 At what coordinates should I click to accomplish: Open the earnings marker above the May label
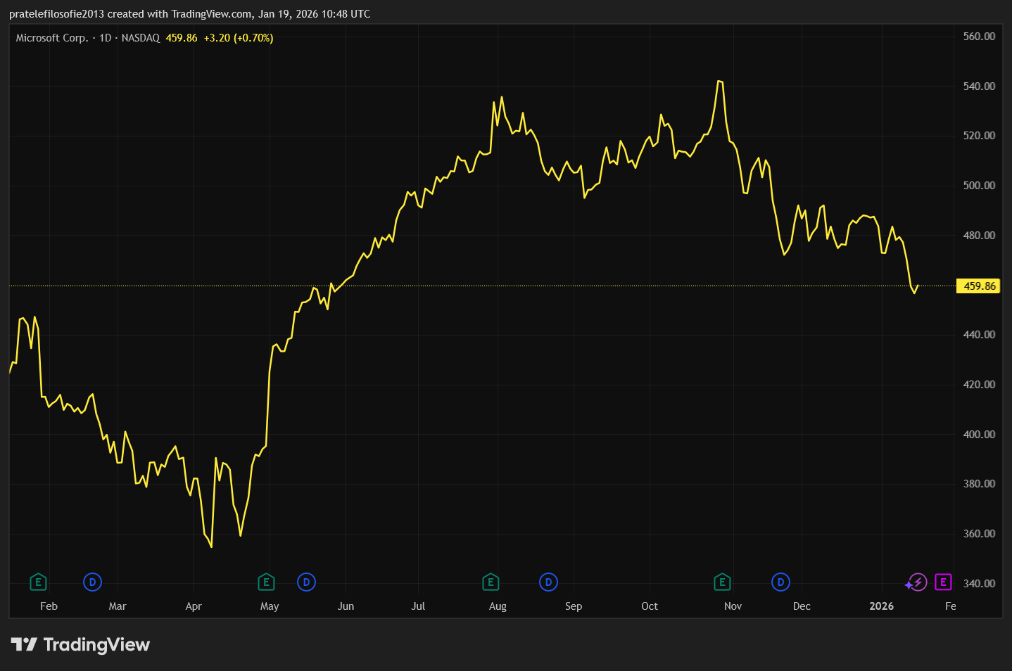[266, 582]
